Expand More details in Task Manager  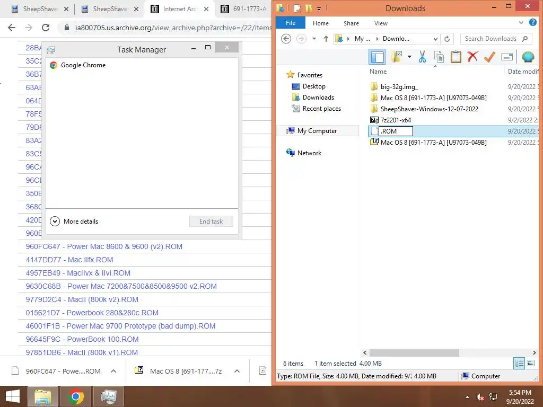[x=74, y=221]
